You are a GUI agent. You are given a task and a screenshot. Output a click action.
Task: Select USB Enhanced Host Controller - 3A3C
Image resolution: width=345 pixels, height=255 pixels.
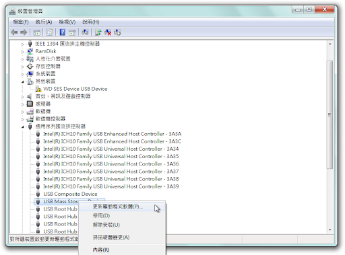[x=112, y=141]
